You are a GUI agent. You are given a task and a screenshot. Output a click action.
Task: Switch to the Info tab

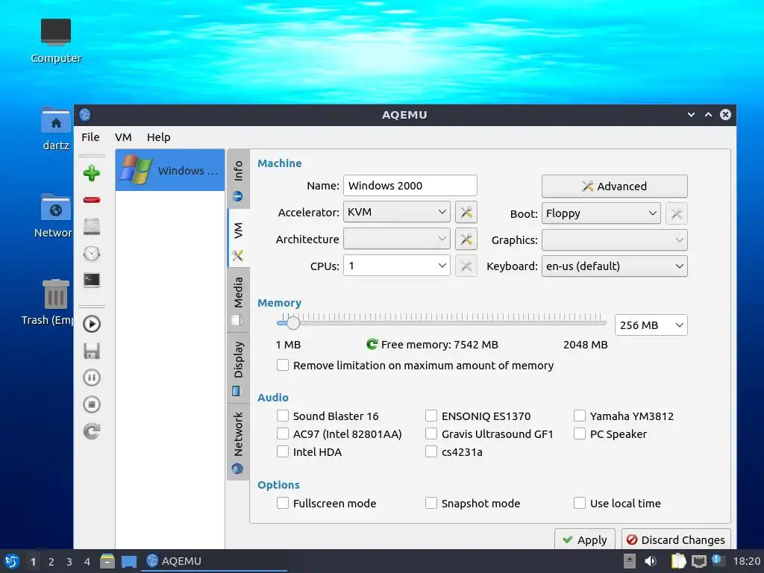point(238,178)
